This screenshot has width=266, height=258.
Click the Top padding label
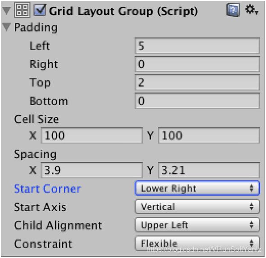(x=40, y=83)
